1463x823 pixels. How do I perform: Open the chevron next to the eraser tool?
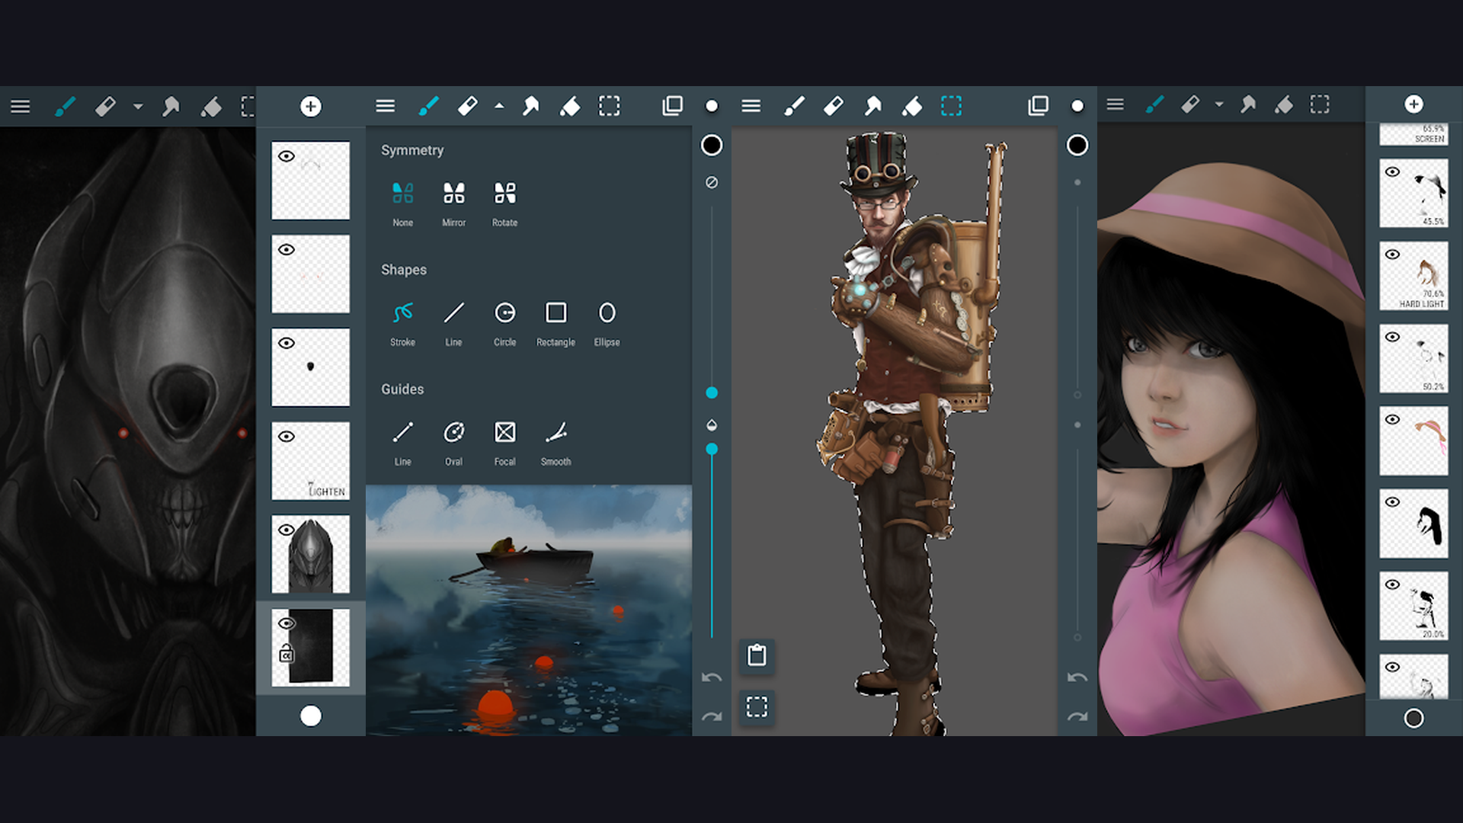[499, 106]
